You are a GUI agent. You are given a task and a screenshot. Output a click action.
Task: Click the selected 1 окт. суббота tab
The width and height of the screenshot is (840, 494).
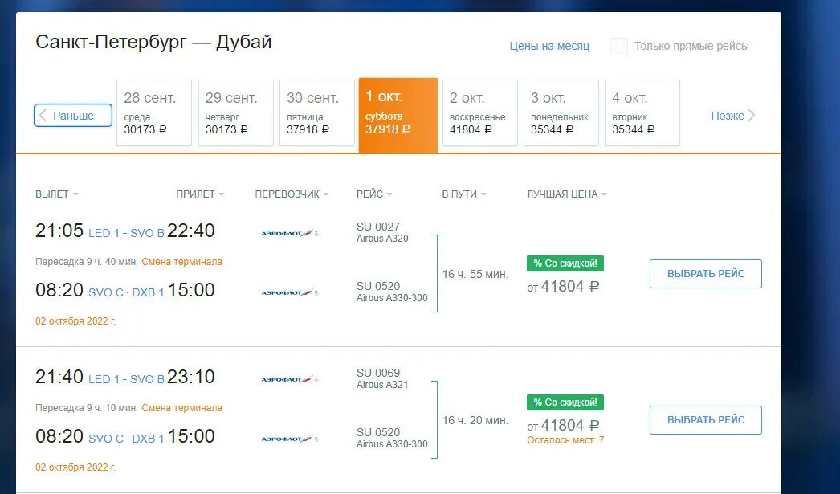point(398,115)
